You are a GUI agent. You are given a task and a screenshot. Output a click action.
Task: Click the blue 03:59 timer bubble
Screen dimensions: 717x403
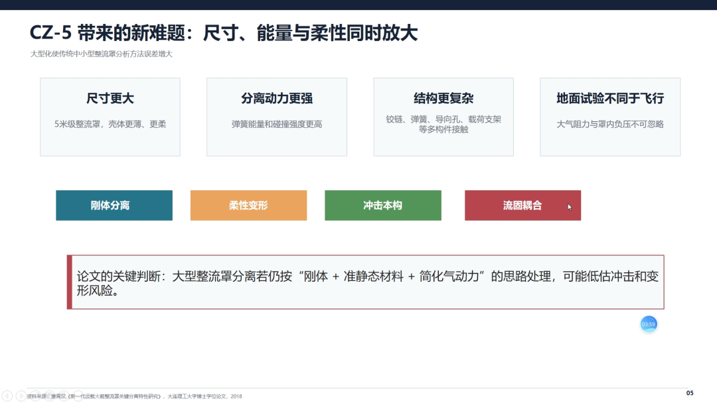click(649, 324)
